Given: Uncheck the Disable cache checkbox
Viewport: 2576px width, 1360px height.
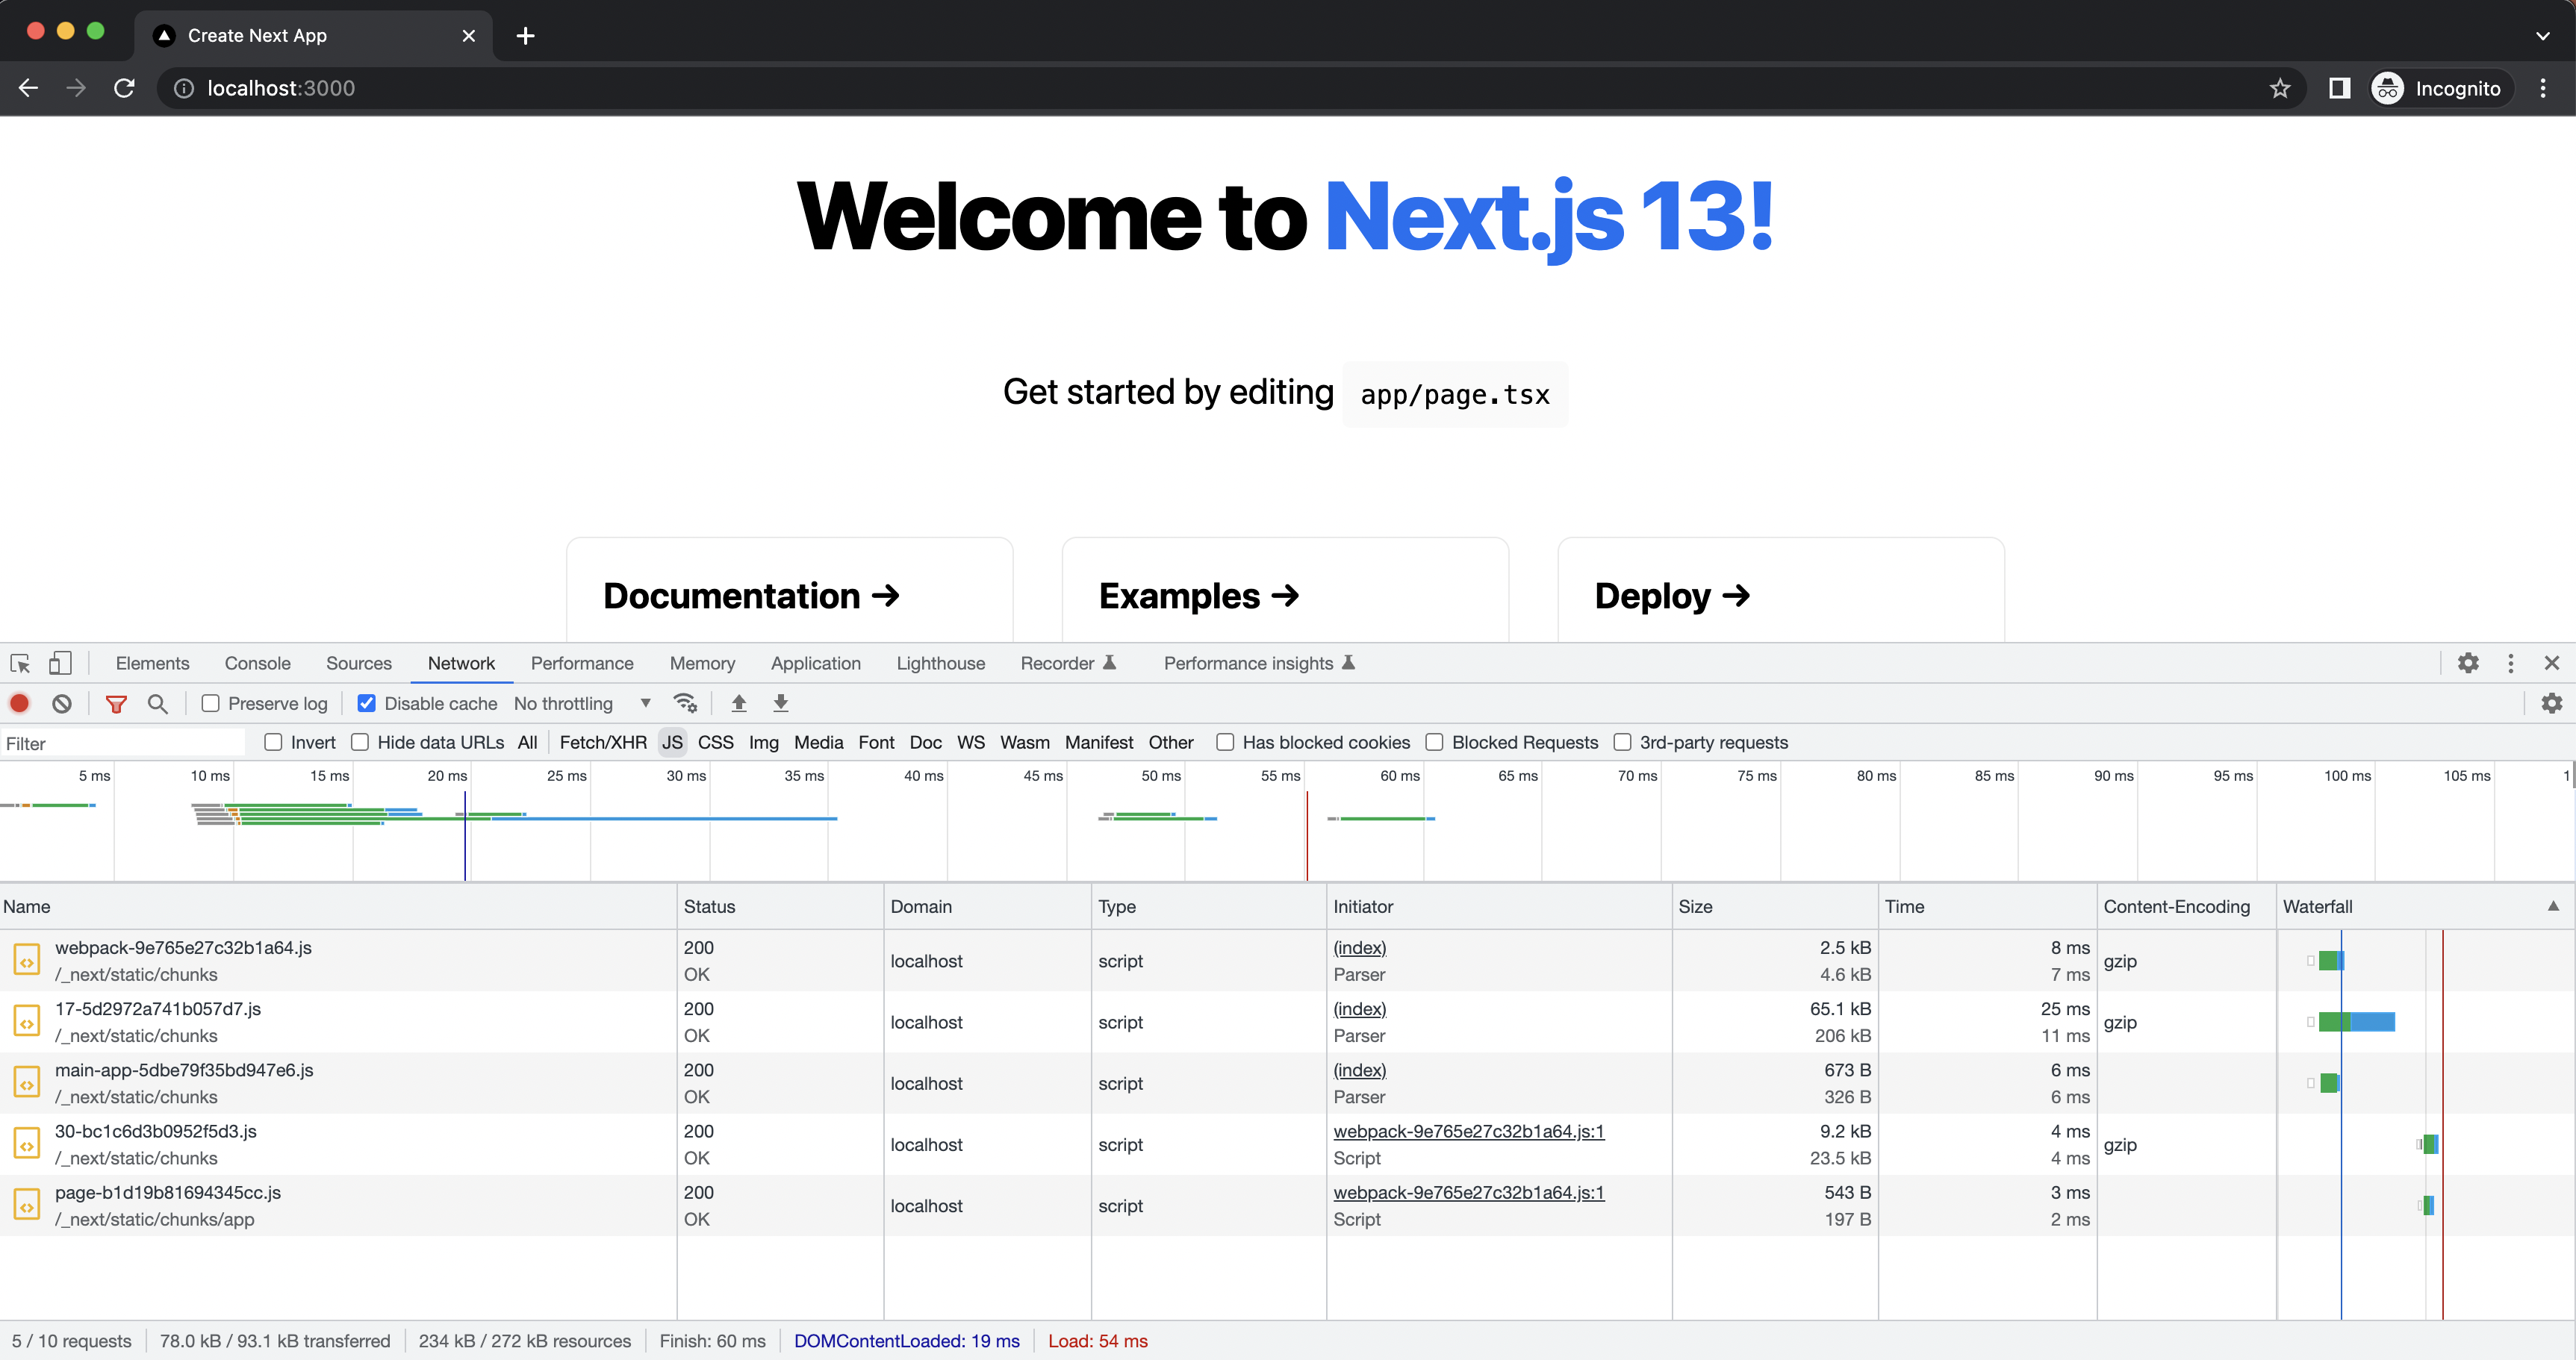Looking at the screenshot, I should pyautogui.click(x=367, y=703).
